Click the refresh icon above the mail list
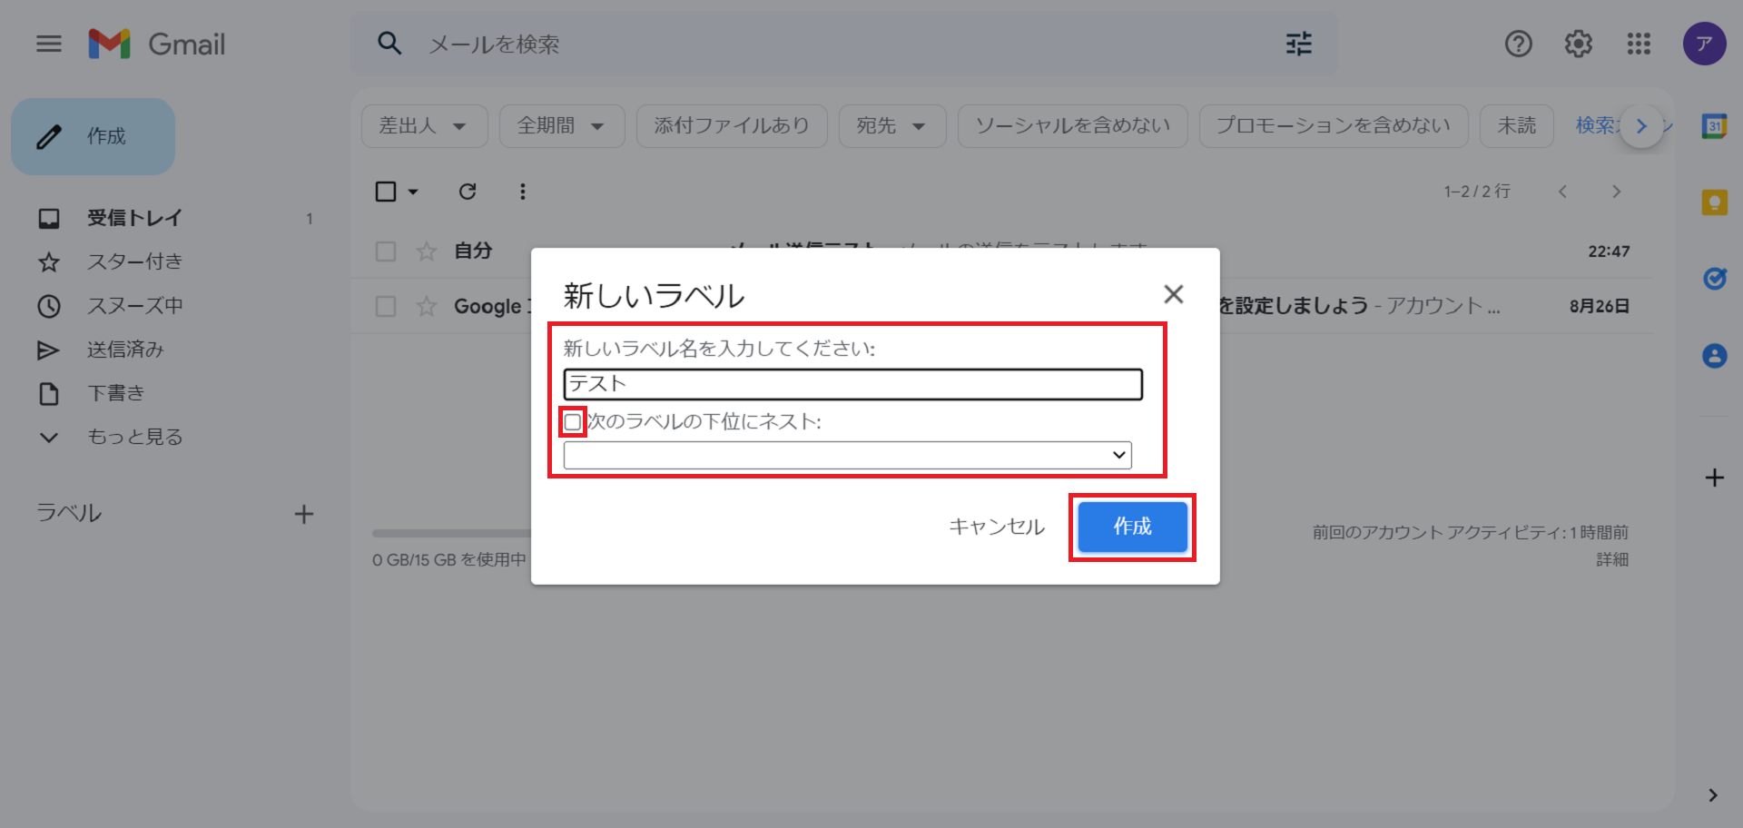Viewport: 1743px width, 828px height. 468,192
